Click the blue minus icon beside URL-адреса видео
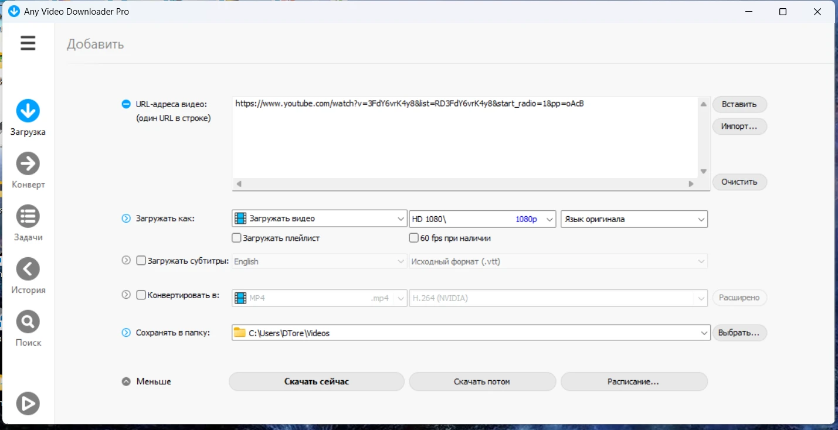This screenshot has height=430, width=838. (x=125, y=104)
